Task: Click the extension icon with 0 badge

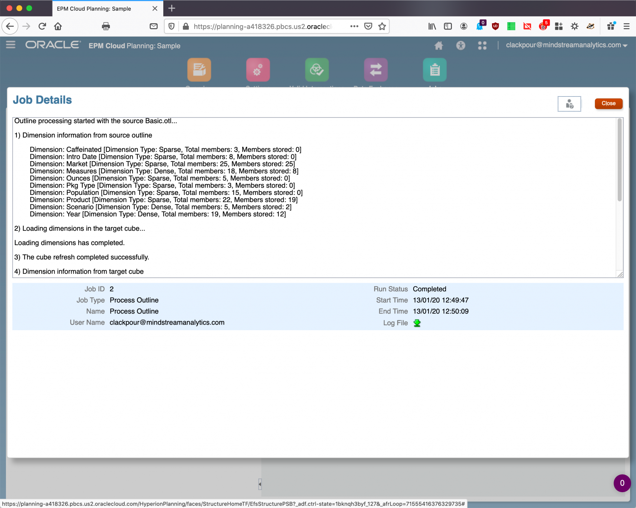Action: pyautogui.click(x=481, y=25)
